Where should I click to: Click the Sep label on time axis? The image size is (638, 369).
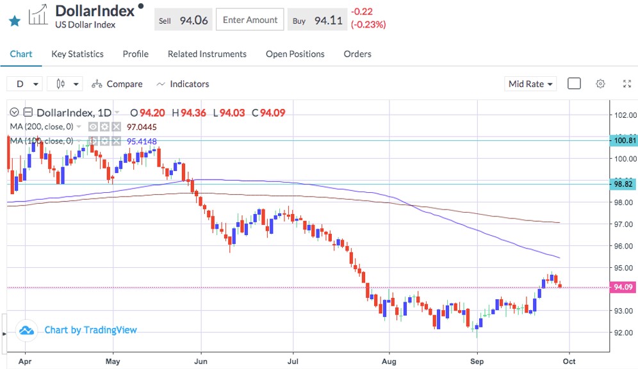click(x=477, y=361)
